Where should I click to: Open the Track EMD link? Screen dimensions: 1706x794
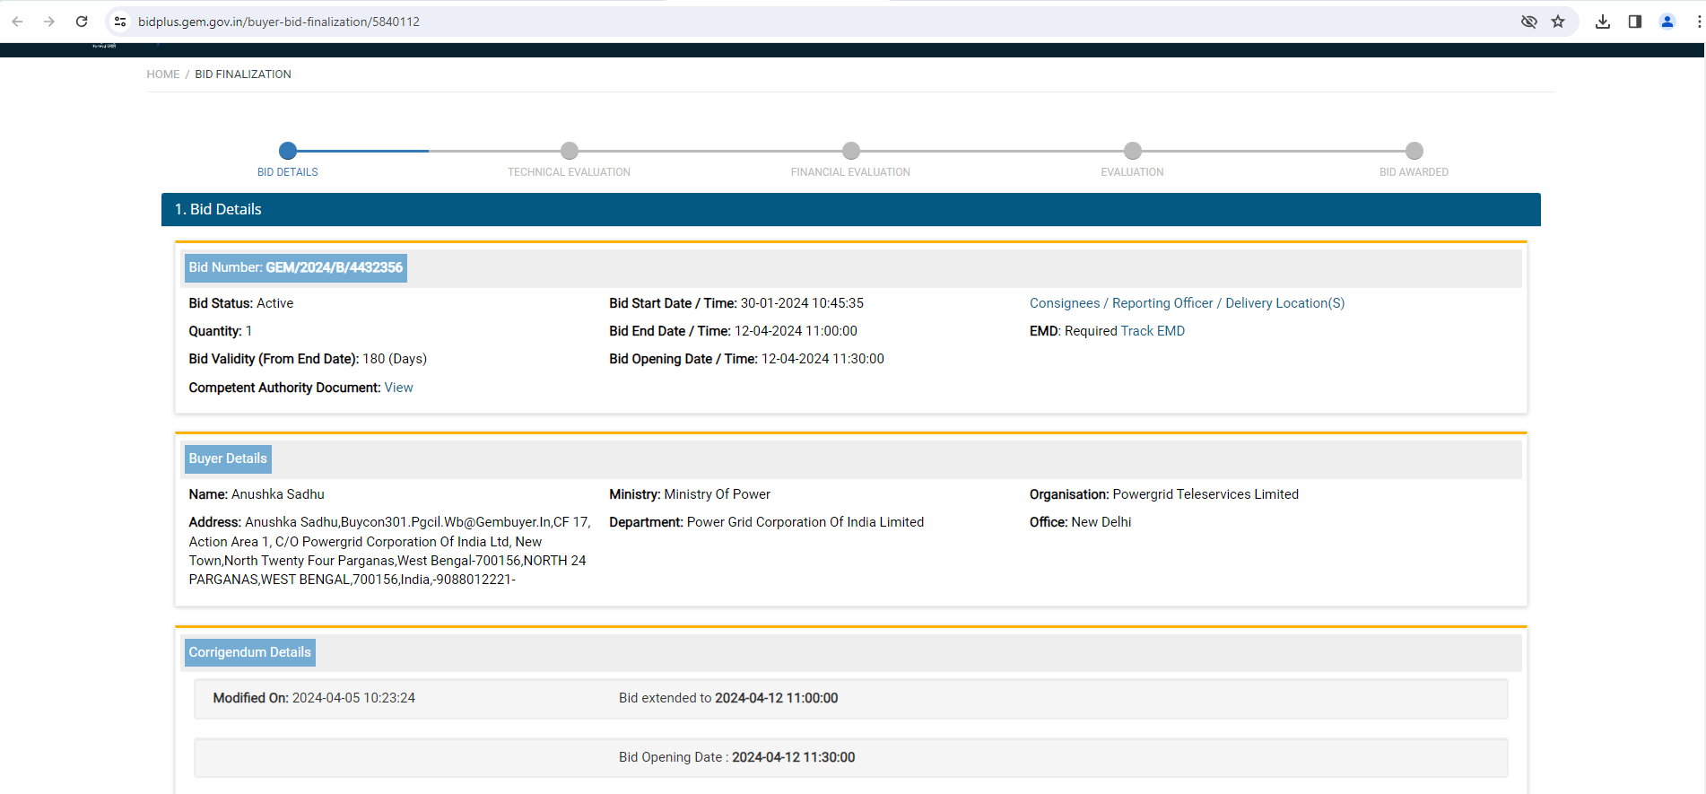pos(1153,331)
